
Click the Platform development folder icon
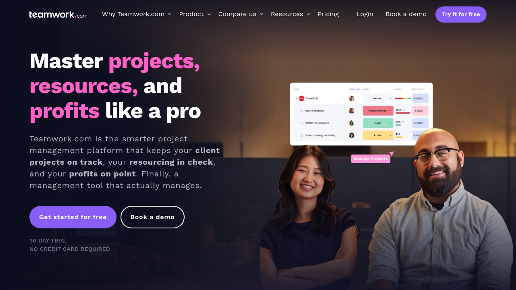coord(301,123)
